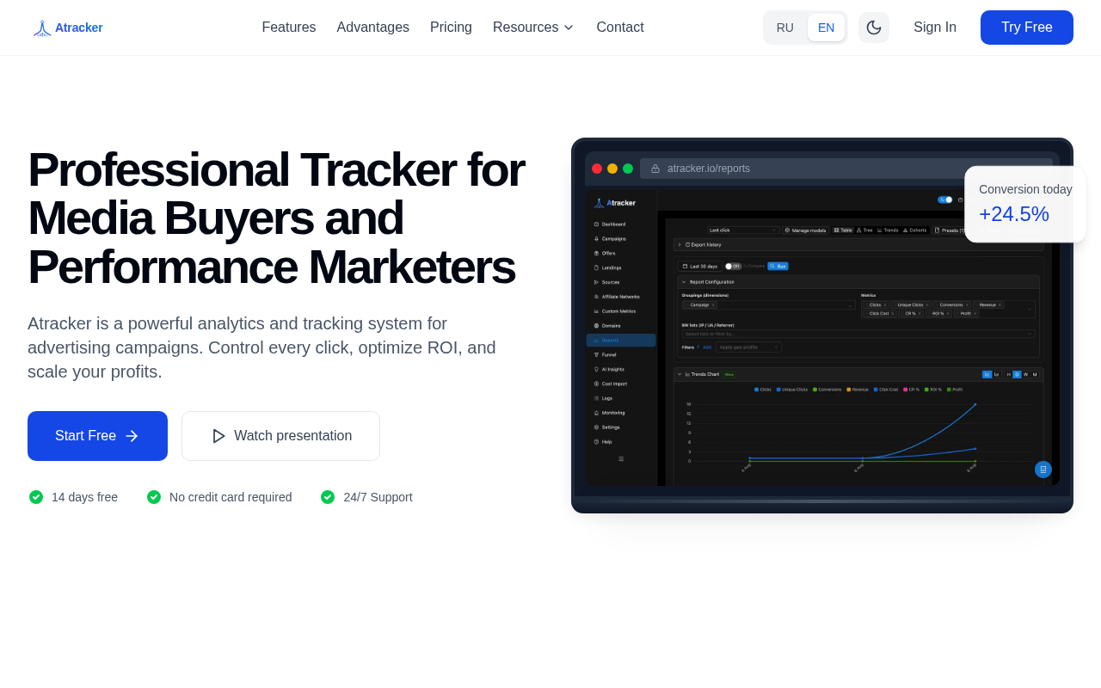Screen dimensions: 1101x688
Task: Open the Groupings dimensions dropdown
Action: coord(769,304)
